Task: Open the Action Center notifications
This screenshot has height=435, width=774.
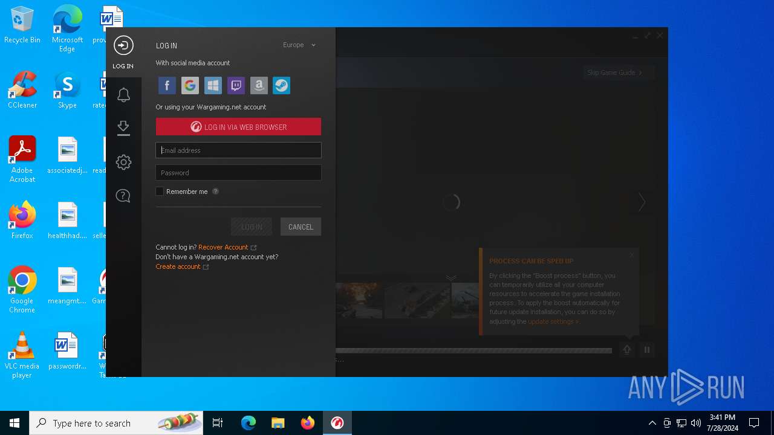Action: point(754,423)
